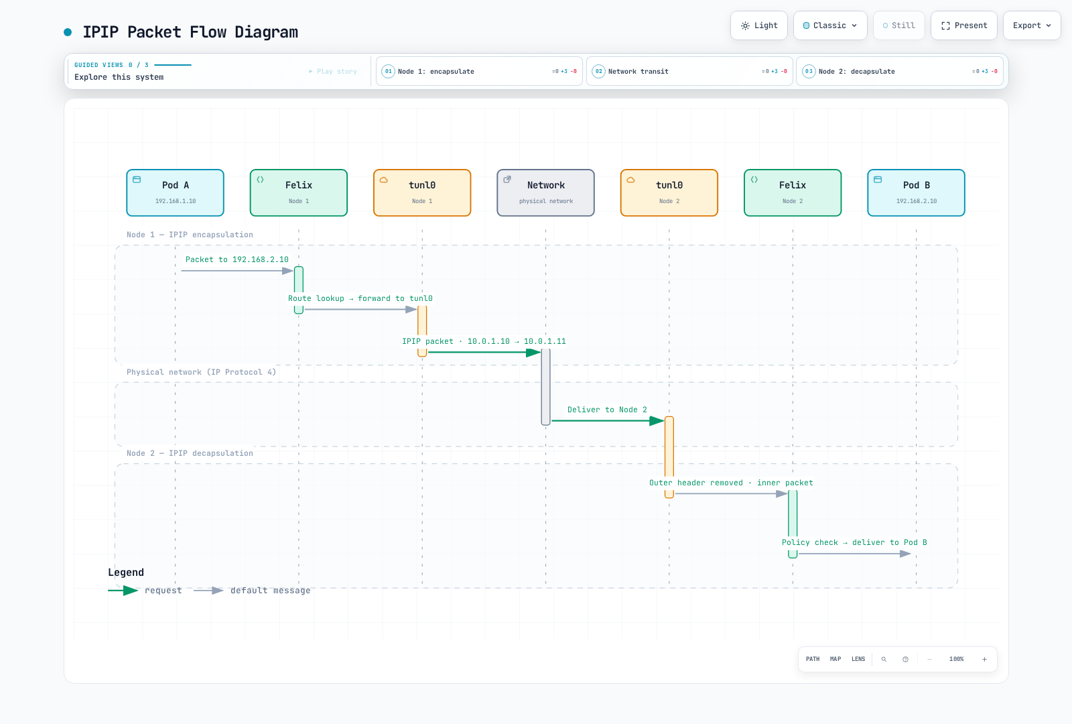Image resolution: width=1072 pixels, height=724 pixels.
Task: Switch to the Network transit view
Action: [689, 71]
